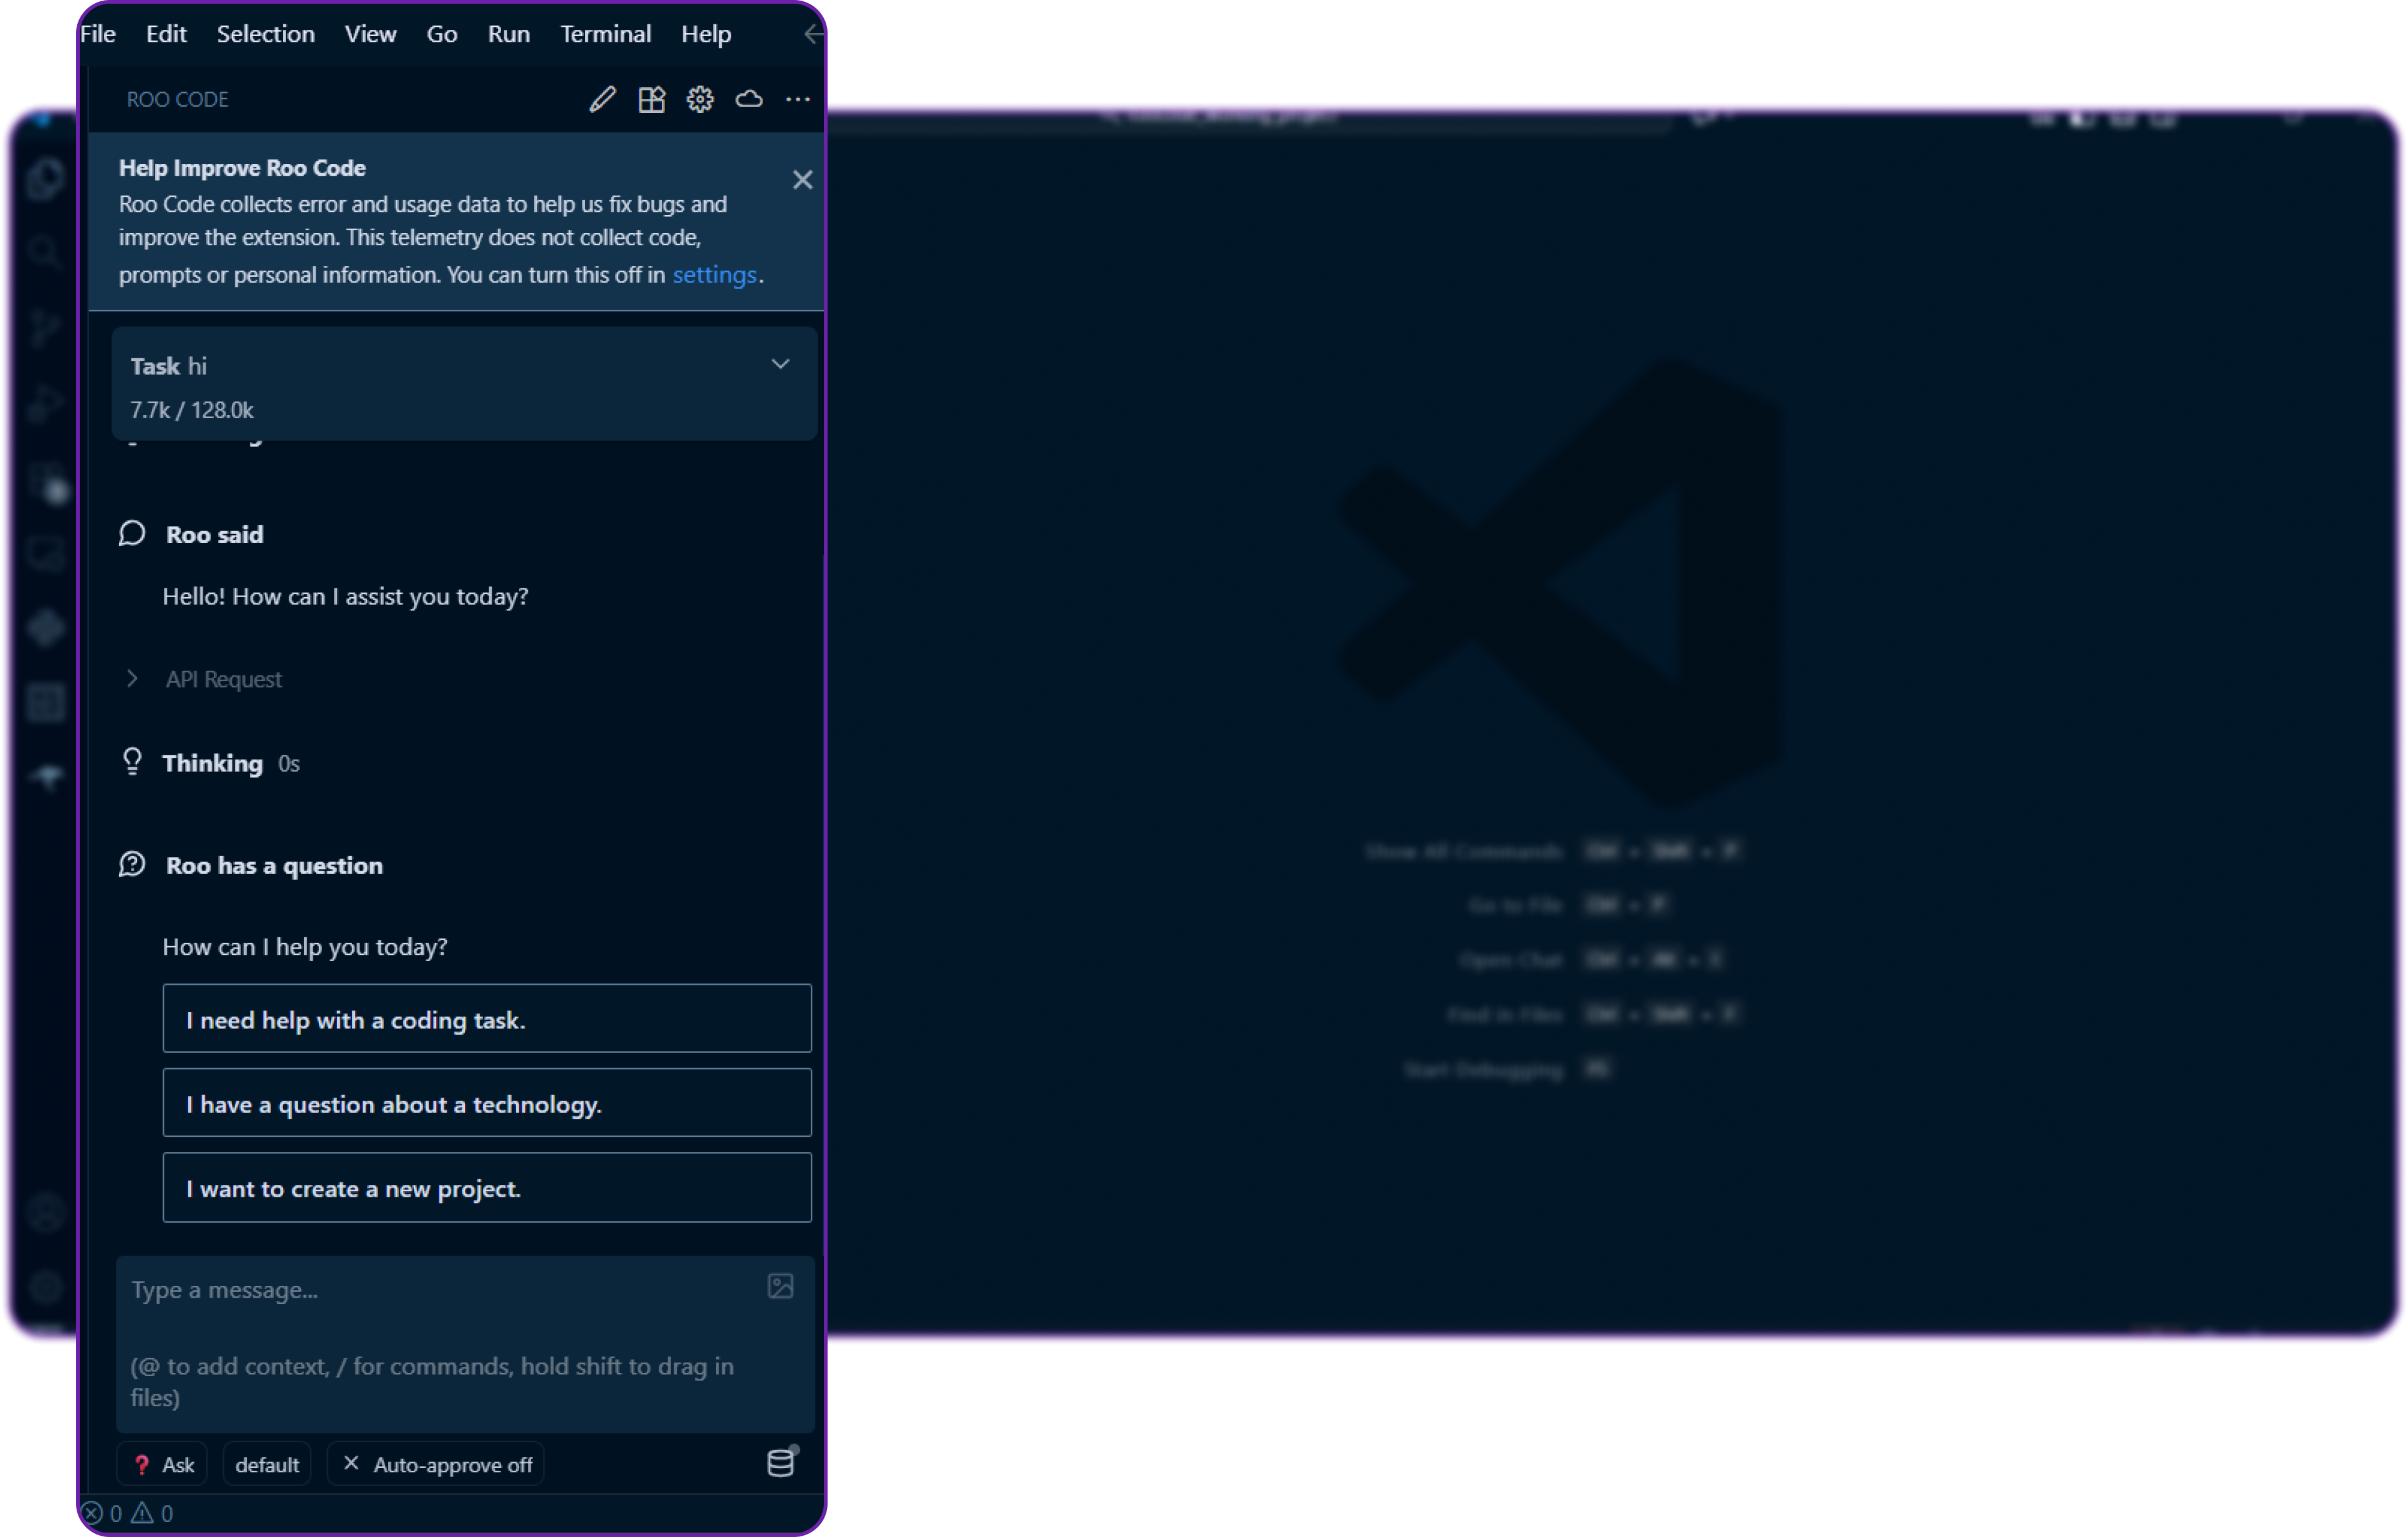
Task: Open the Selection menu
Action: (x=265, y=34)
